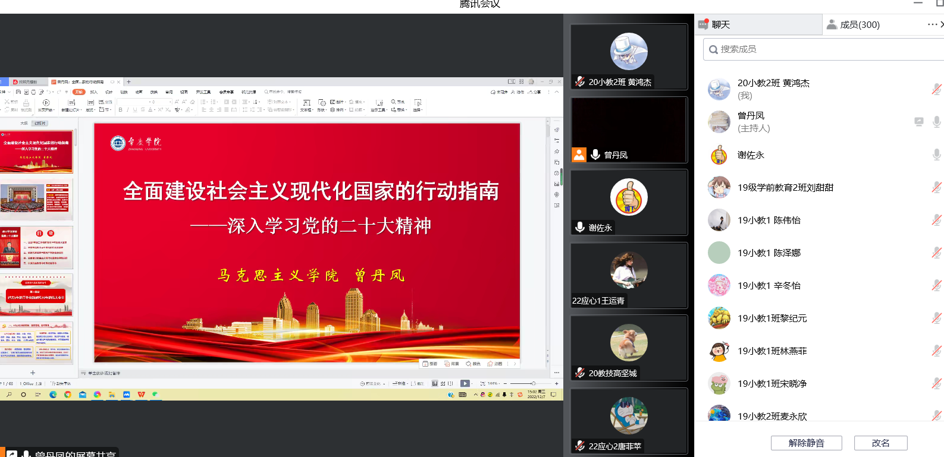Click muted mic icon on 22应心2唐菲苹 tile

coord(580,446)
